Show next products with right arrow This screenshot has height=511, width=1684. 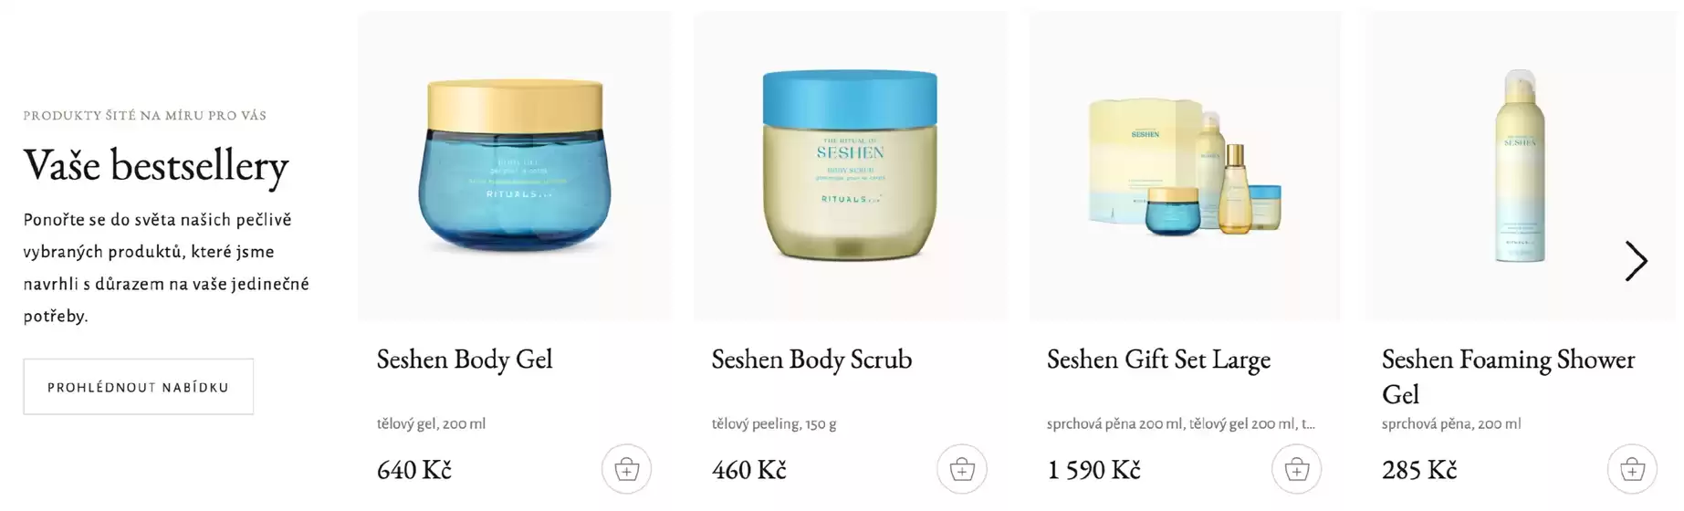[x=1636, y=261]
